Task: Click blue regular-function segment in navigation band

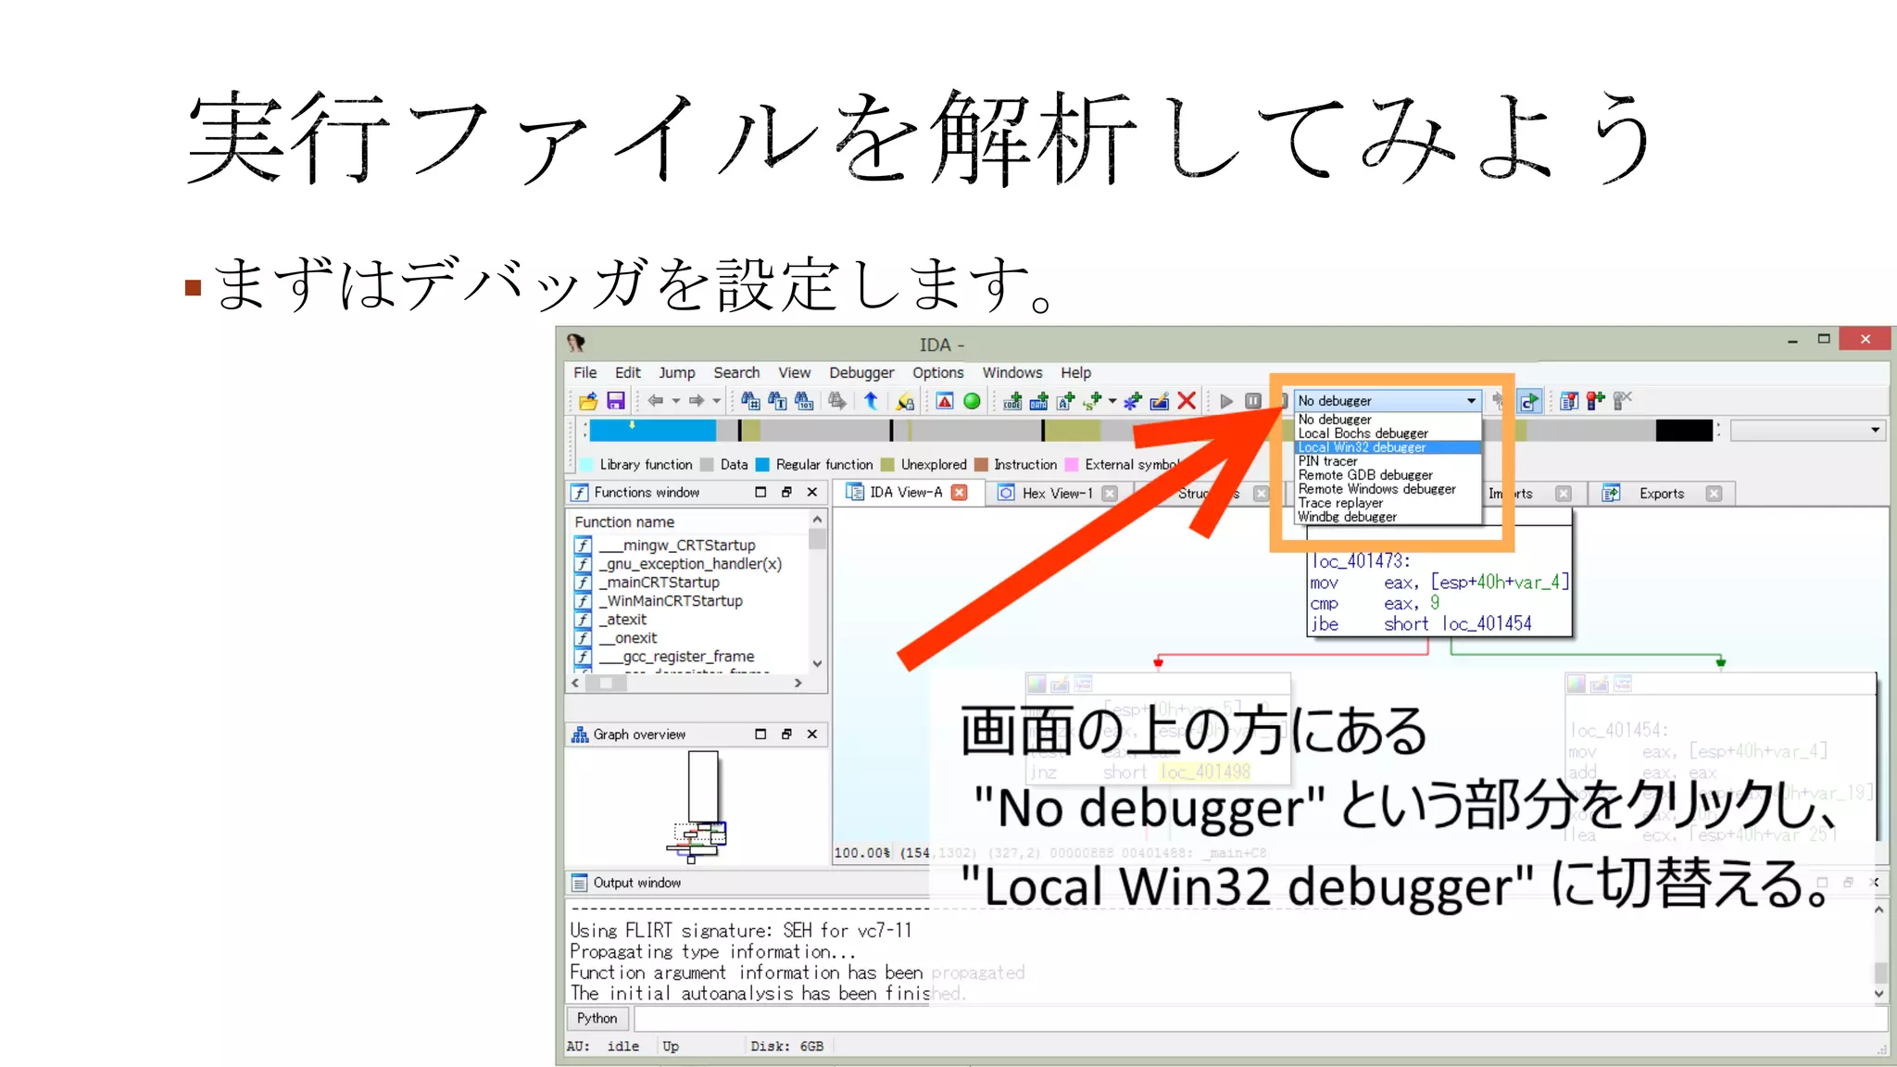Action: pyautogui.click(x=652, y=431)
